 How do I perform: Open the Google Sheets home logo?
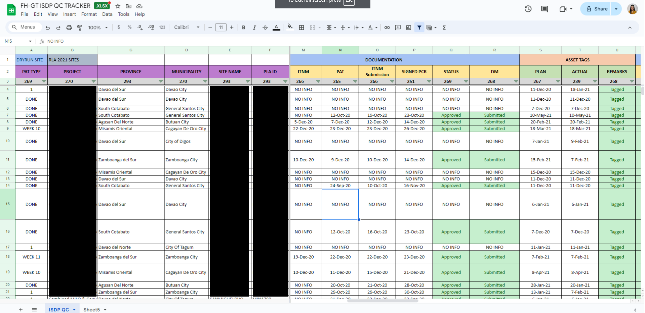pos(11,10)
